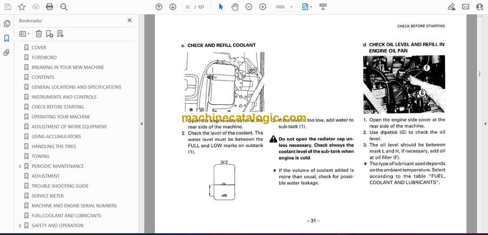Expand the SAFETY AND OPERATION bookmark chevron
Screen dimensions: 488x235
point(20,225)
